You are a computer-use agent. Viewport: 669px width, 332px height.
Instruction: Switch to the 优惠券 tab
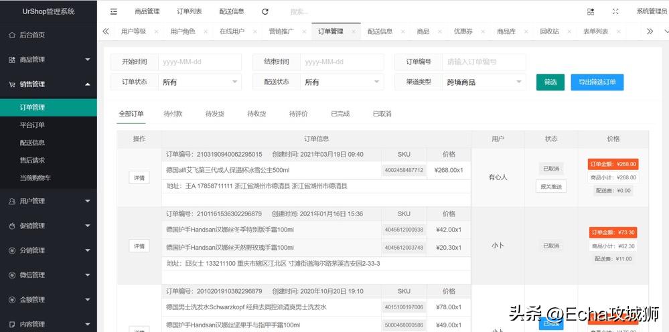click(463, 31)
